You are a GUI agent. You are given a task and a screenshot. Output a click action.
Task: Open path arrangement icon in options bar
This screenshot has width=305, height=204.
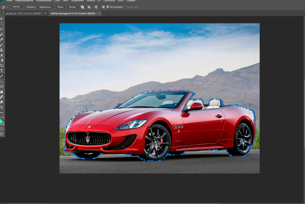click(96, 7)
